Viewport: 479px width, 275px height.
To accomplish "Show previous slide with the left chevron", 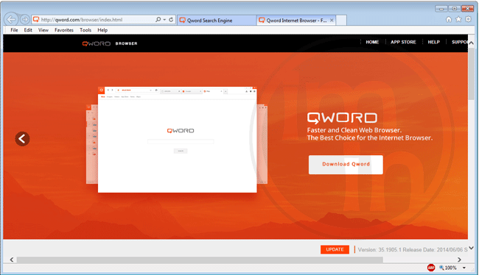I will [x=22, y=139].
